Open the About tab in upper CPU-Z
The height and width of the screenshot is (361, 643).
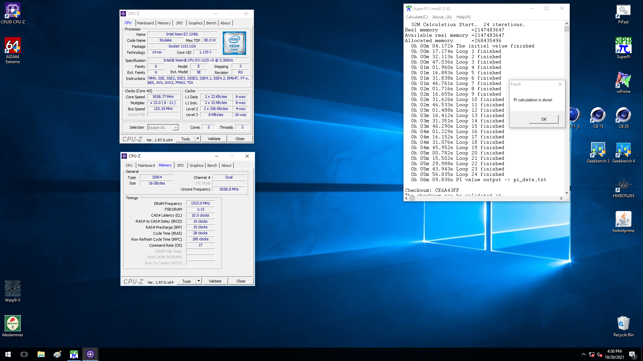225,23
